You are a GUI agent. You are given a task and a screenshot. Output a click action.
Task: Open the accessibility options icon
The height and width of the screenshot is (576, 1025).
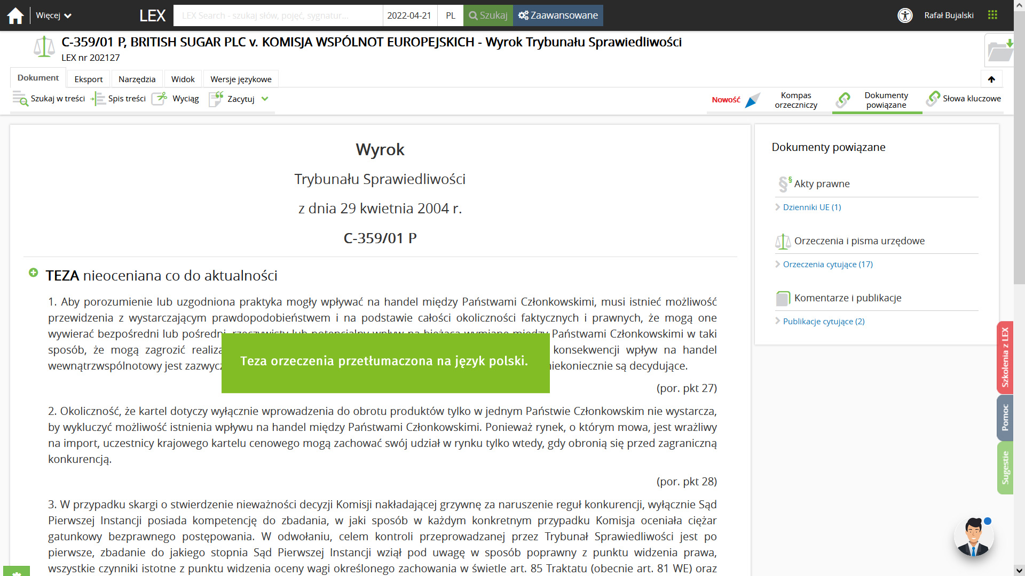point(905,15)
